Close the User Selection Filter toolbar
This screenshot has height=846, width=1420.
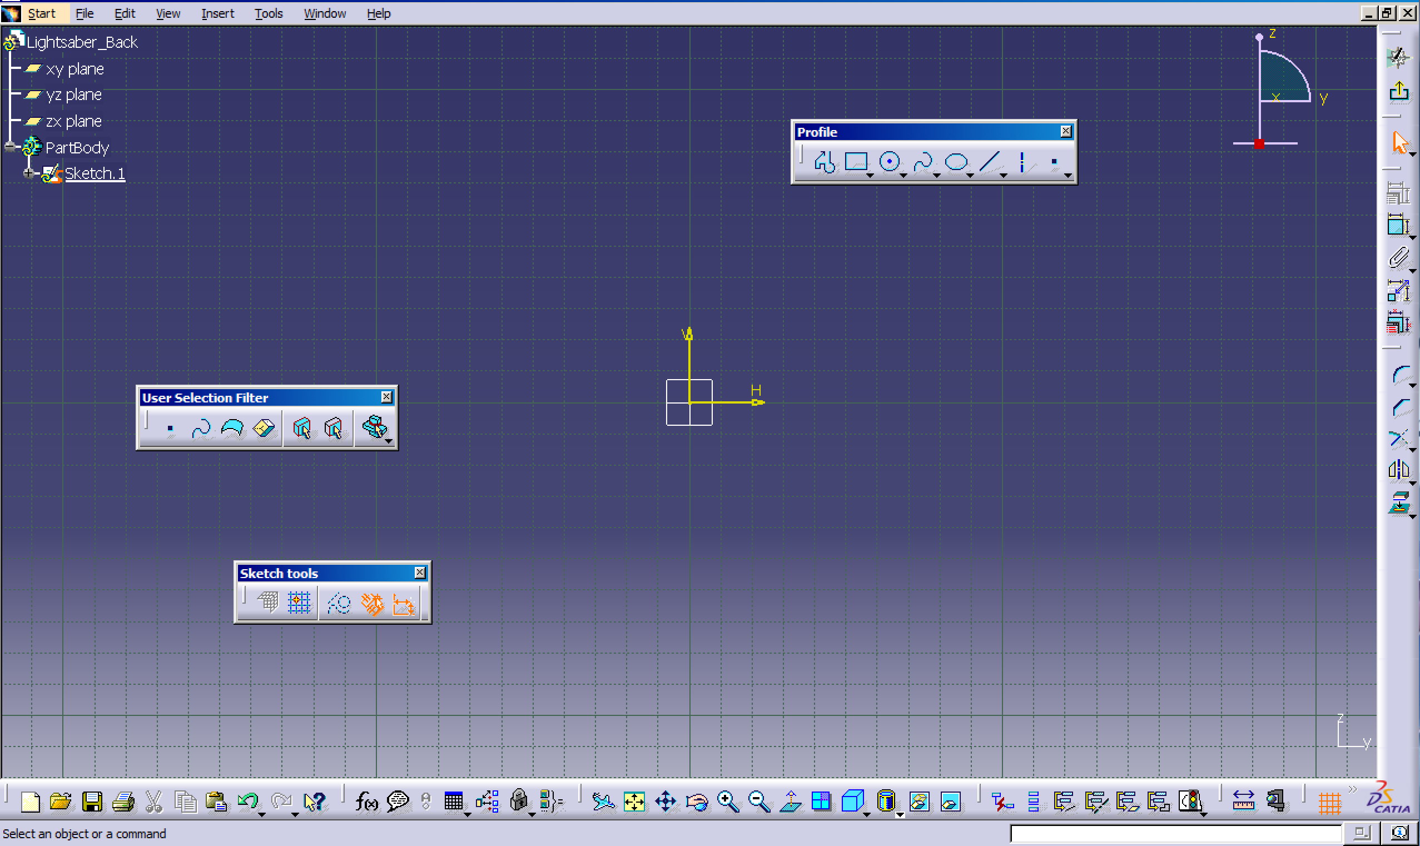[386, 397]
